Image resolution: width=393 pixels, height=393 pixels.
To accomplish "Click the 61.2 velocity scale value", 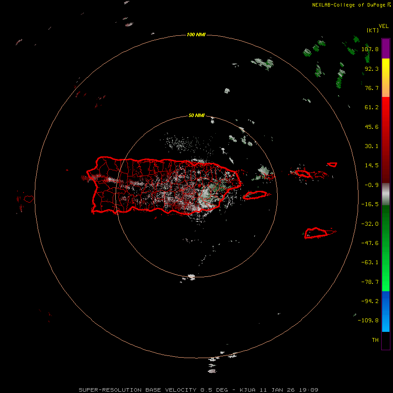I will click(x=372, y=107).
